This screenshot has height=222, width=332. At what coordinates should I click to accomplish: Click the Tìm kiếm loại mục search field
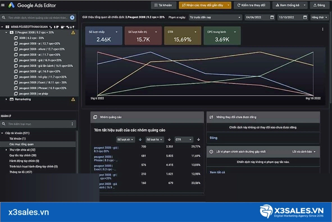pyautogui.click(x=38, y=124)
